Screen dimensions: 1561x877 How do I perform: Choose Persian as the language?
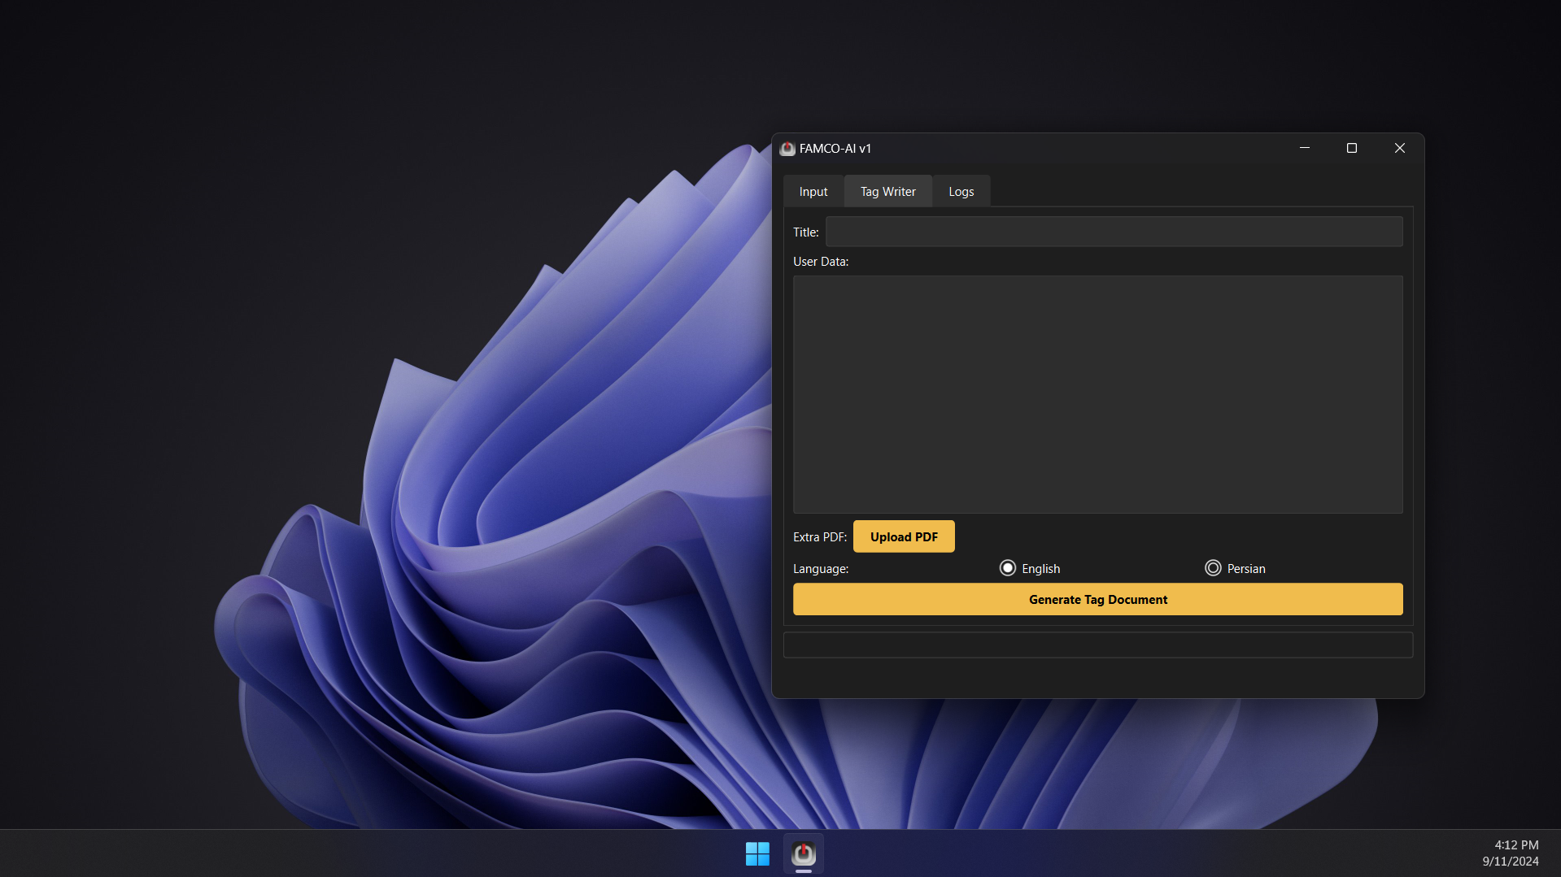click(x=1213, y=568)
